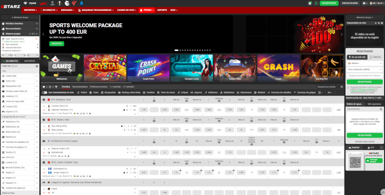Open the DEPORTES dropdown menu
Screen dimensions: 385x195
pos(30,10)
